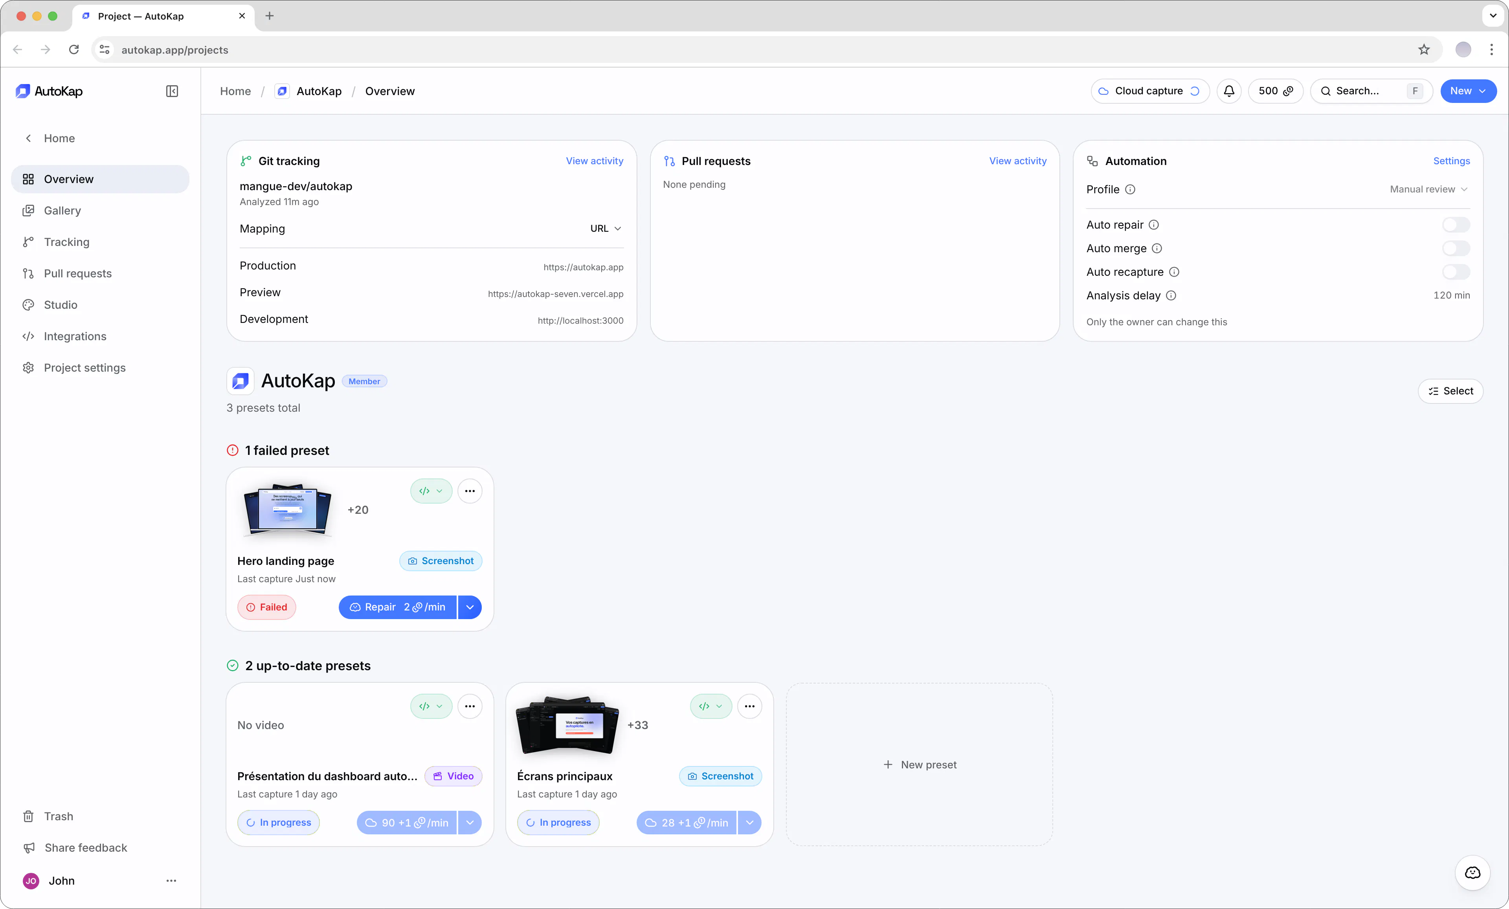Click View activity in Pull requests card
The height and width of the screenshot is (909, 1509).
coord(1018,161)
